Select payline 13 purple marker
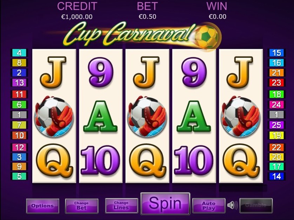 pos(19,83)
